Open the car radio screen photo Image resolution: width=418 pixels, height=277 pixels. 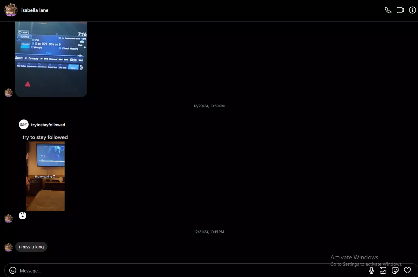pos(51,59)
